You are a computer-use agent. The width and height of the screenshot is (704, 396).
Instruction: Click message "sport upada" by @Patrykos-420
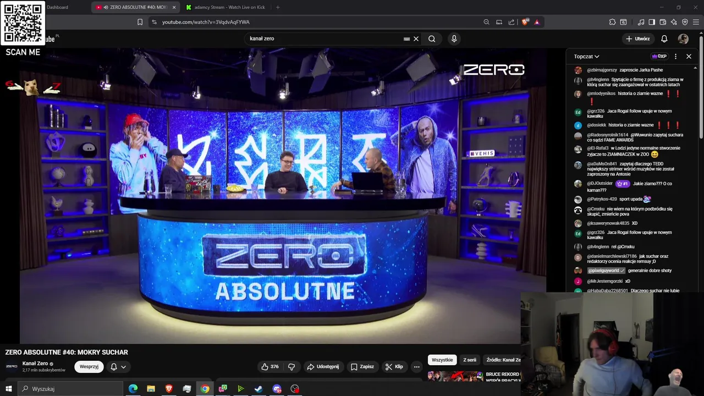631,199
